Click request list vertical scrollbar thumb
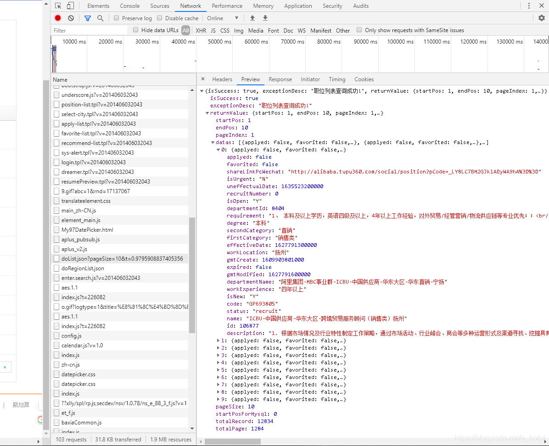This screenshot has width=549, height=446. point(192,275)
